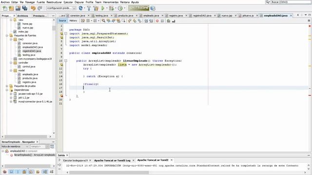Click the Projects panel horizontal scrollbar

tap(26, 137)
